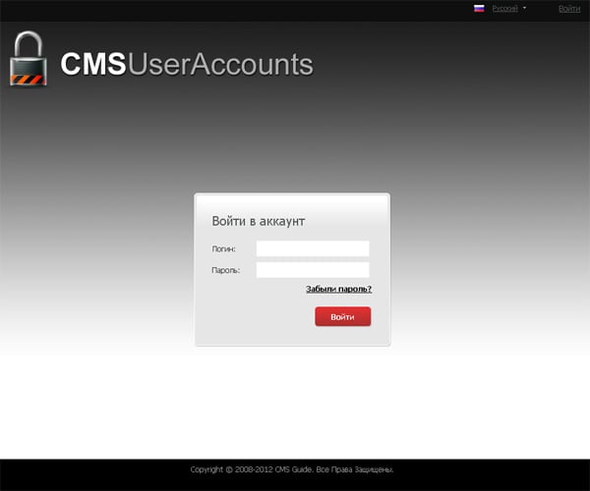The height and width of the screenshot is (491, 590).
Task: Click the small arrow beside Русский
Action: click(x=525, y=8)
